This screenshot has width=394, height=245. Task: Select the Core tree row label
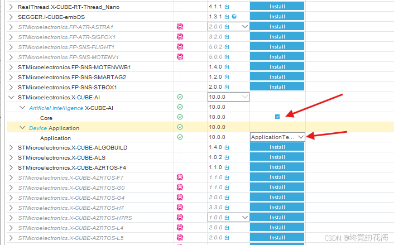(x=46, y=118)
